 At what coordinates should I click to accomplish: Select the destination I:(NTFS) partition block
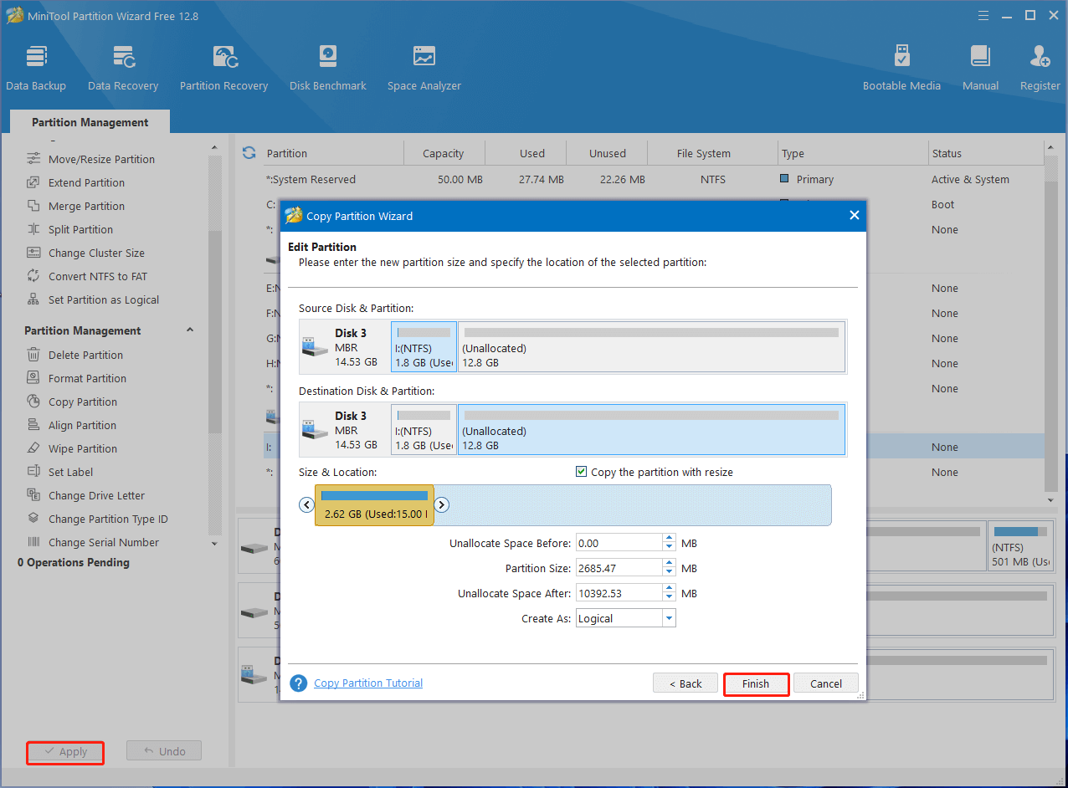(424, 430)
